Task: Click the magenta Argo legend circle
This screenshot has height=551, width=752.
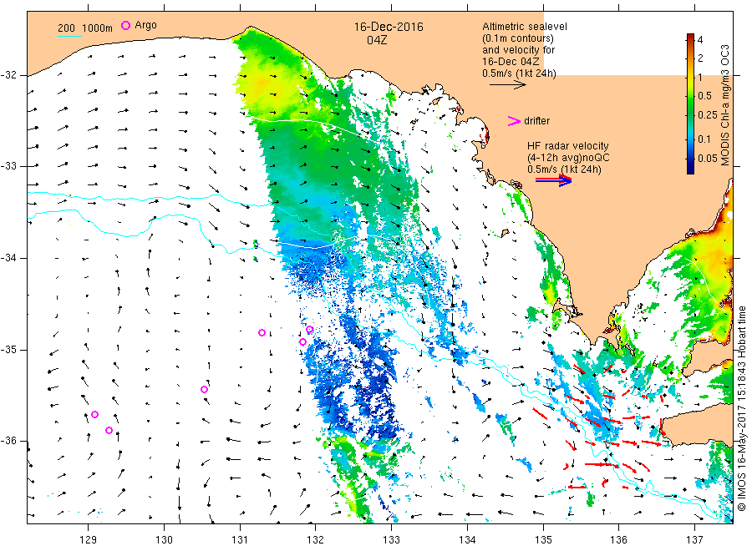Action: (125, 25)
